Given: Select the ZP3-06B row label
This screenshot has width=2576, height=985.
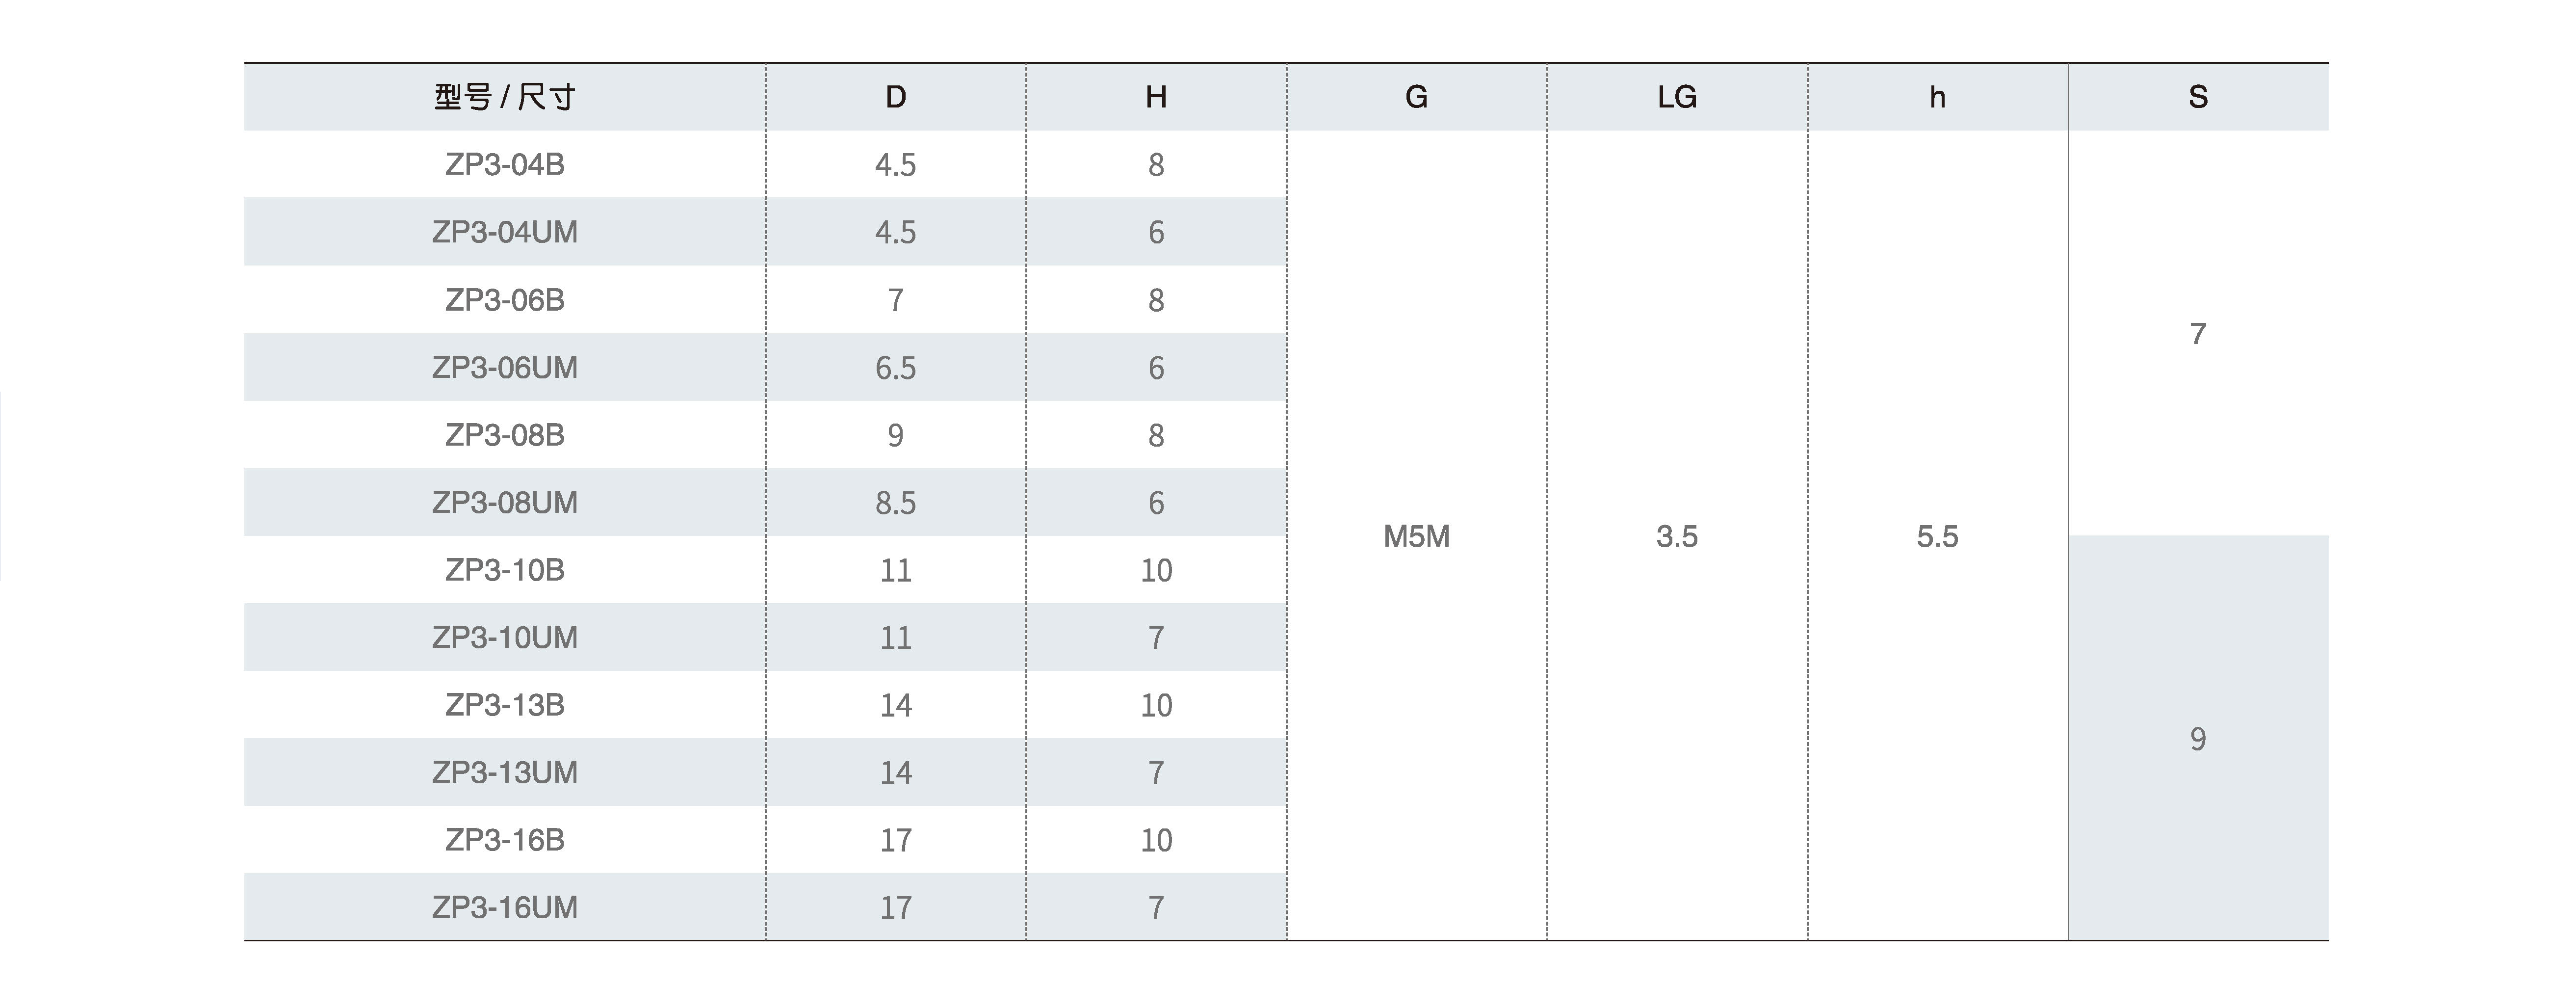Looking at the screenshot, I should (x=504, y=300).
